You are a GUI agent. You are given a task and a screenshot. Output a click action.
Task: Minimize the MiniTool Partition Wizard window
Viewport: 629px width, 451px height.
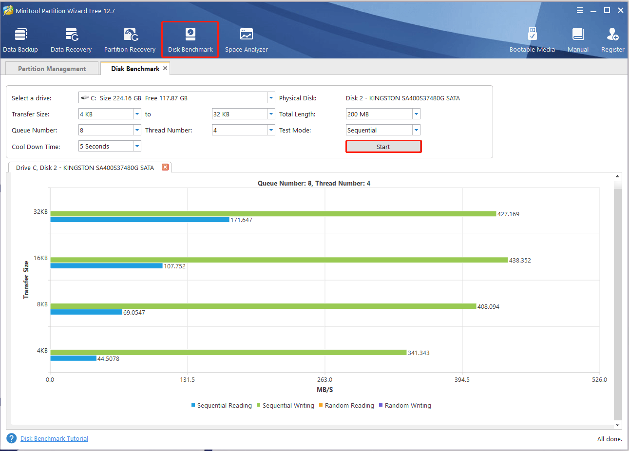pyautogui.click(x=593, y=10)
